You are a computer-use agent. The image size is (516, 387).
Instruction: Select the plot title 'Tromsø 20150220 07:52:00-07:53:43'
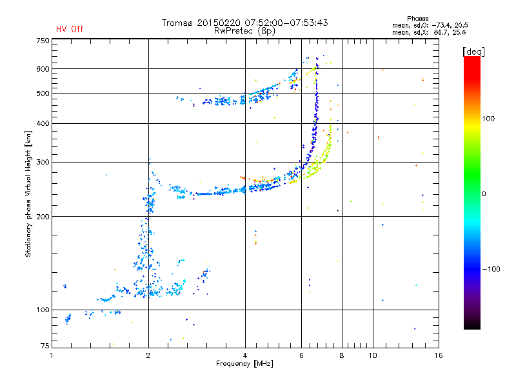click(x=244, y=23)
